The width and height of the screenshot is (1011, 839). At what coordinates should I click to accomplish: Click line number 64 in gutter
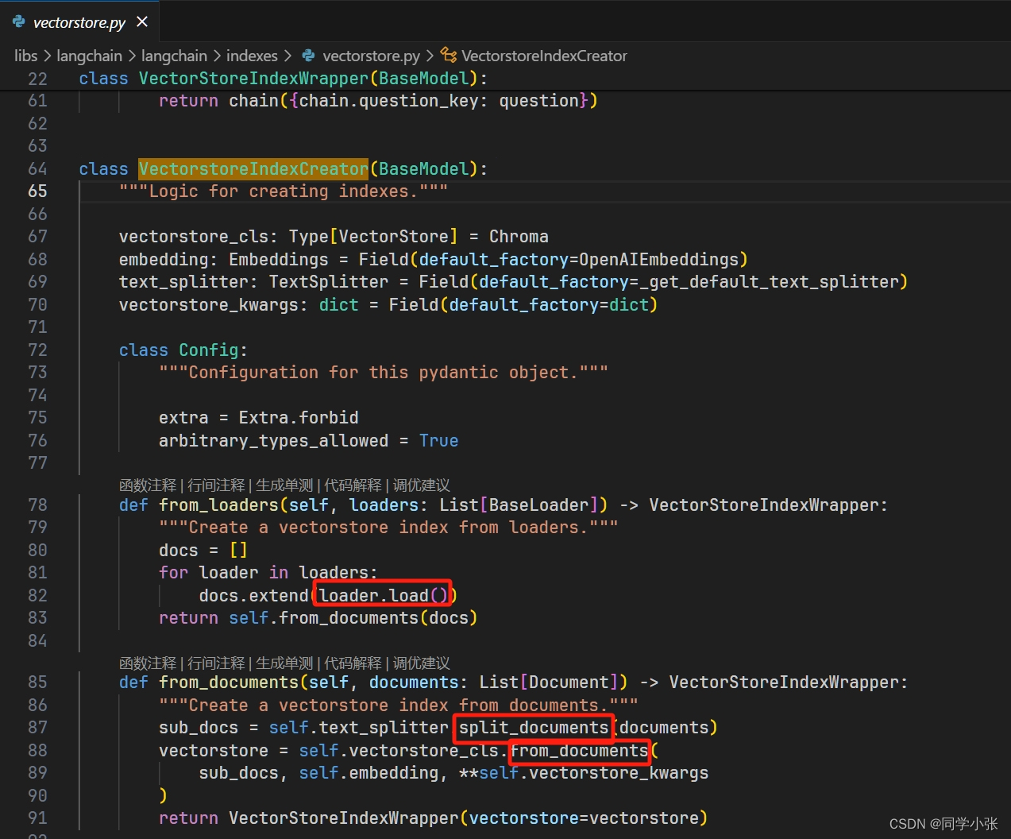pyautogui.click(x=37, y=168)
